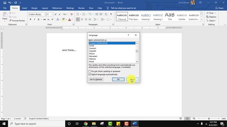Check 'Do not check spelling or grammar'

(90, 71)
